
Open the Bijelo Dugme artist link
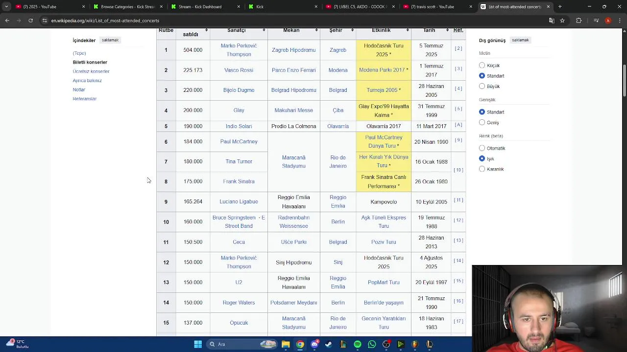coord(239,90)
